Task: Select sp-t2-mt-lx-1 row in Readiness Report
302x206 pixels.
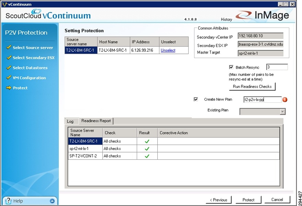Action: coord(174,149)
